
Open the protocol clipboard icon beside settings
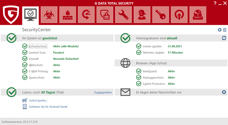[225, 30]
